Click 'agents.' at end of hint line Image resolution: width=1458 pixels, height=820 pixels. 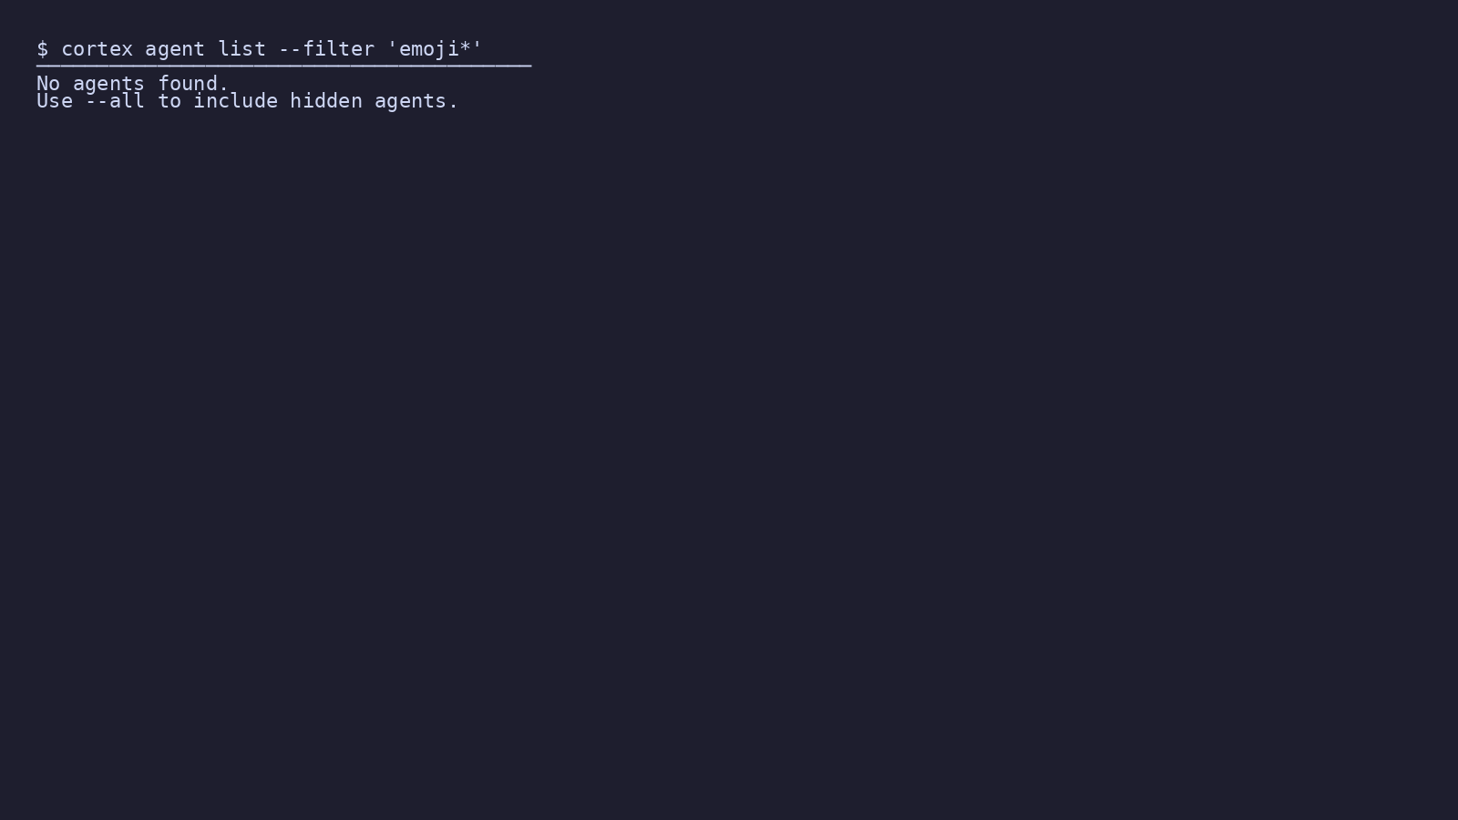click(x=416, y=103)
